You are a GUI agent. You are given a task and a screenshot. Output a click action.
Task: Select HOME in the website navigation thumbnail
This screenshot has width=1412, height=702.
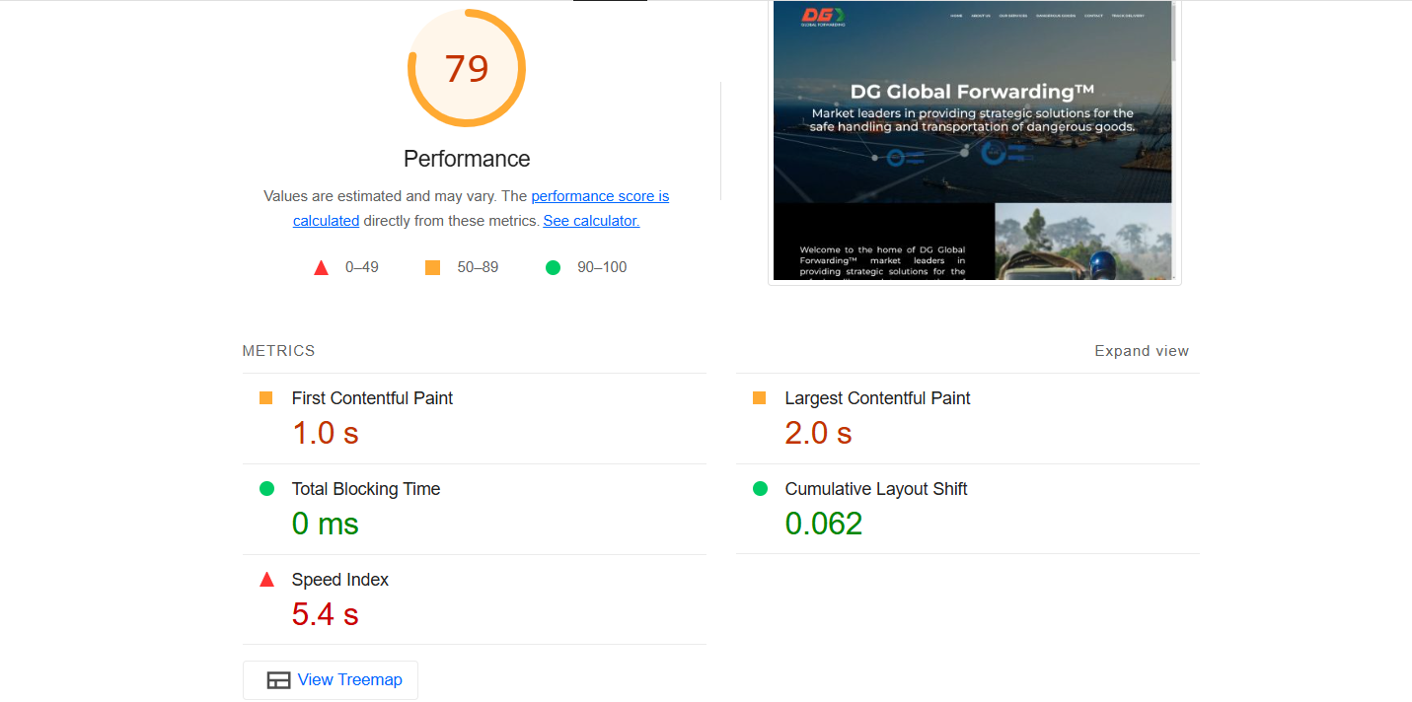(957, 16)
